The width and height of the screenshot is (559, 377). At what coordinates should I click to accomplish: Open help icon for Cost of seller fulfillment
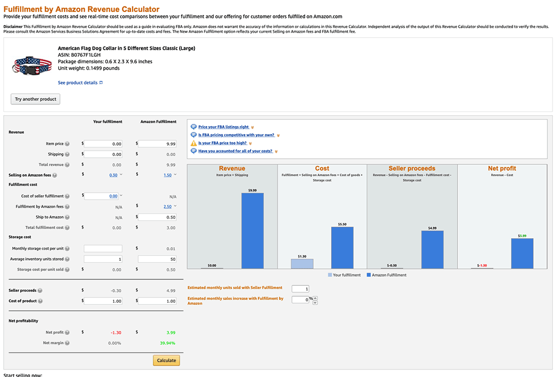tap(67, 196)
